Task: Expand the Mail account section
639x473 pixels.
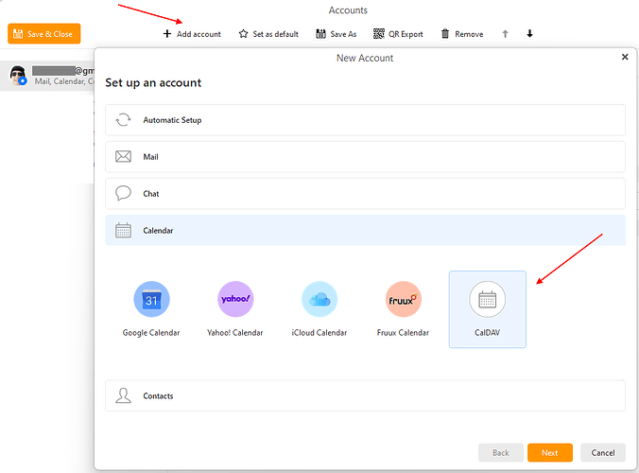Action: (365, 157)
